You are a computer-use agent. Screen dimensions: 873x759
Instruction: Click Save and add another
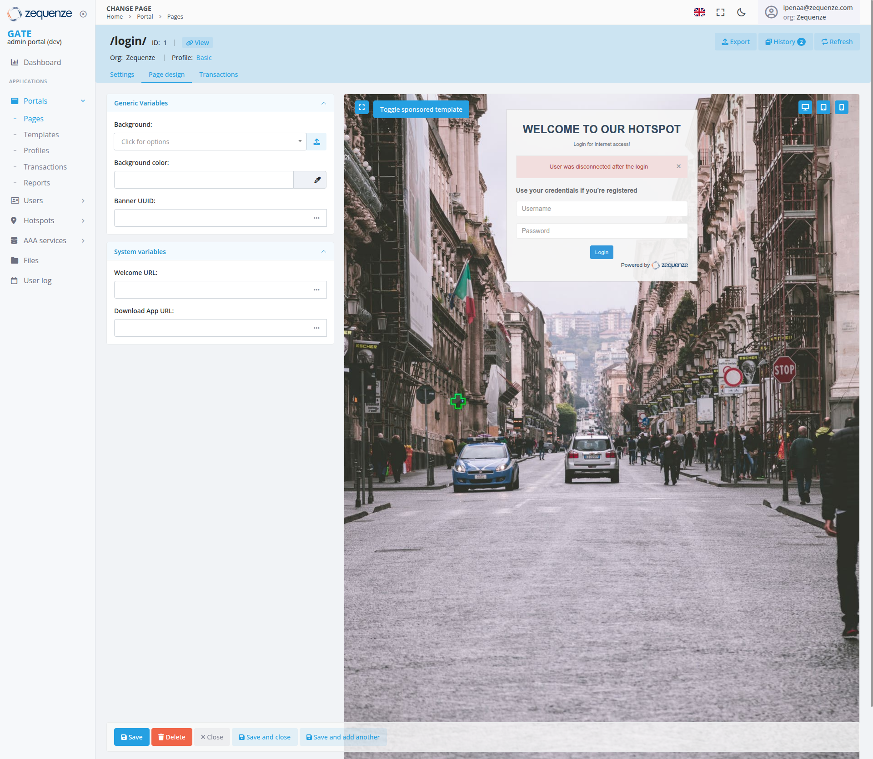[x=343, y=737]
